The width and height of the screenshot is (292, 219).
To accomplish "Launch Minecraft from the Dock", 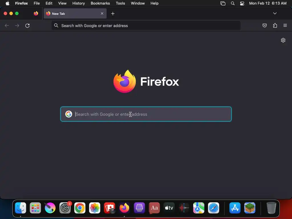I will tap(250, 208).
